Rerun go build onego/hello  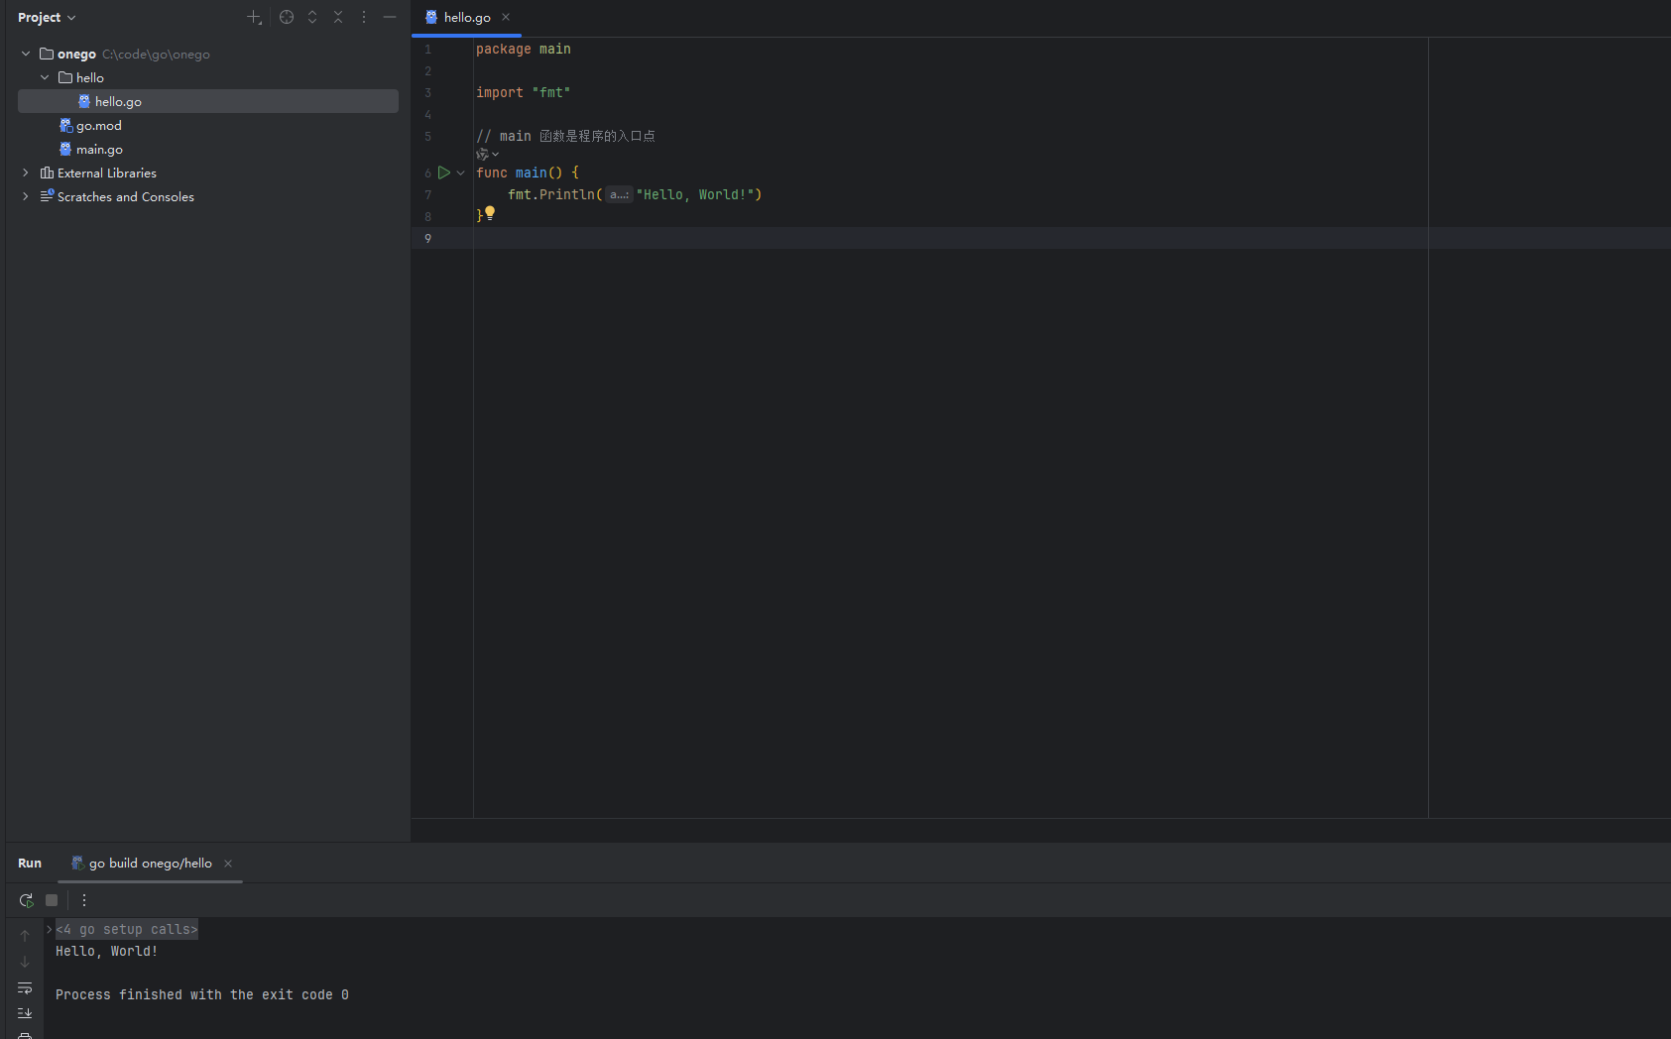pyautogui.click(x=26, y=900)
